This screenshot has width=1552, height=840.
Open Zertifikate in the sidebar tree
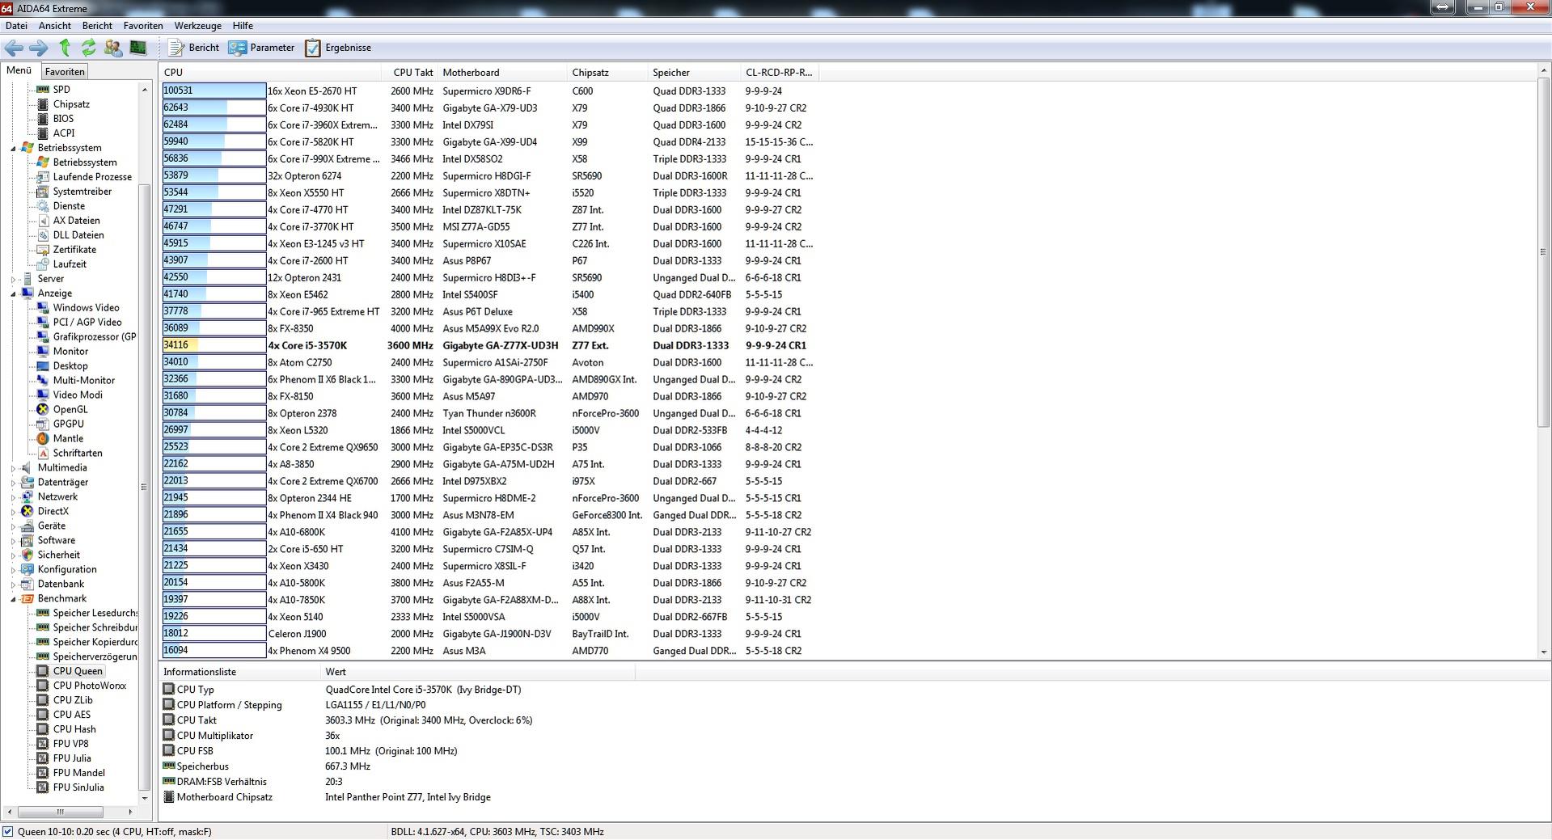click(x=74, y=250)
